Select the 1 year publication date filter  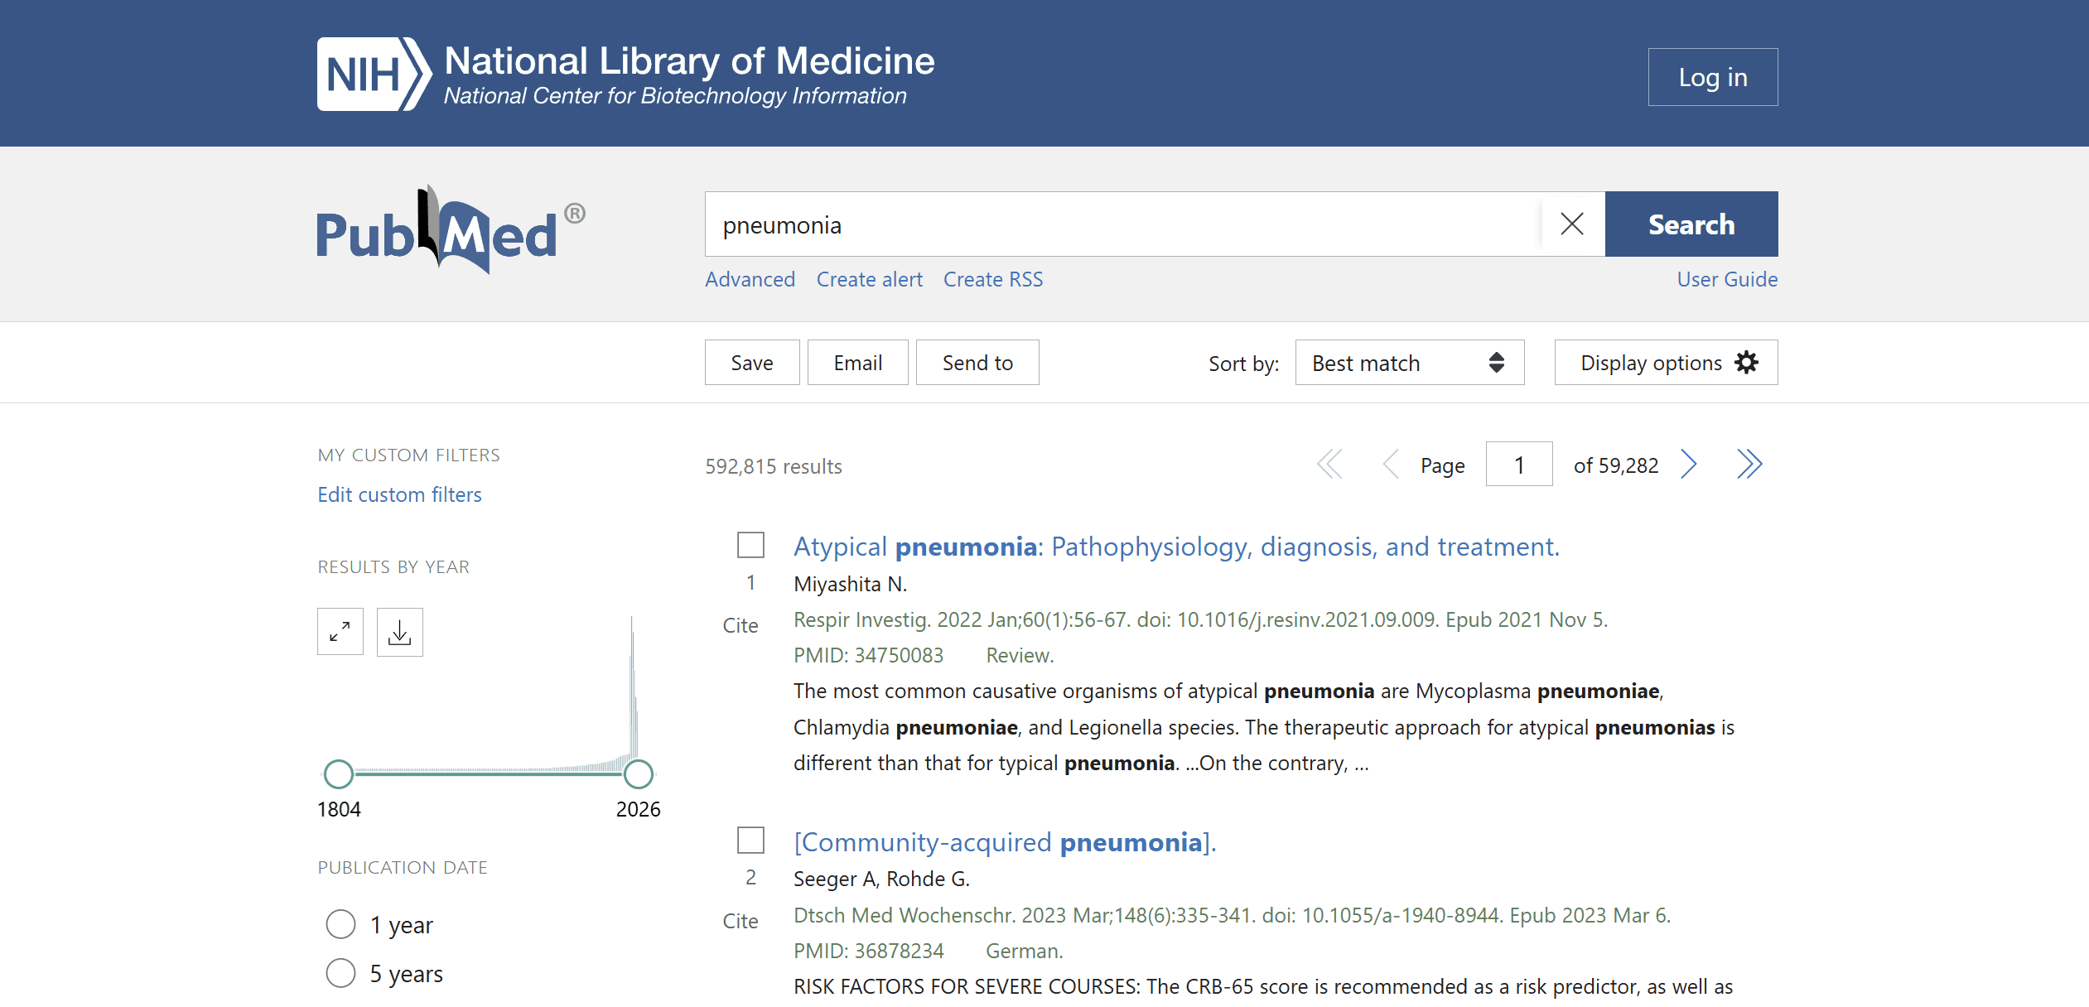(340, 924)
